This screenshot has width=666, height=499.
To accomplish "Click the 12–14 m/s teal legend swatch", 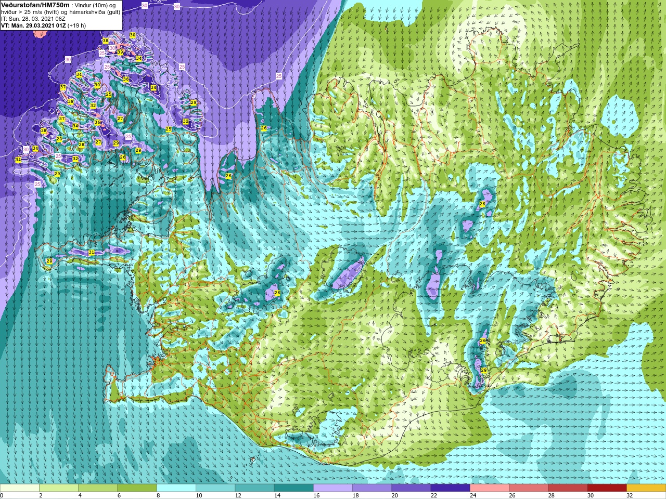I will pyautogui.click(x=254, y=488).
